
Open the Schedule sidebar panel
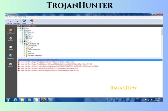tap(11, 39)
